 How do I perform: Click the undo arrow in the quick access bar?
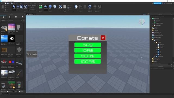(x=16, y=3)
